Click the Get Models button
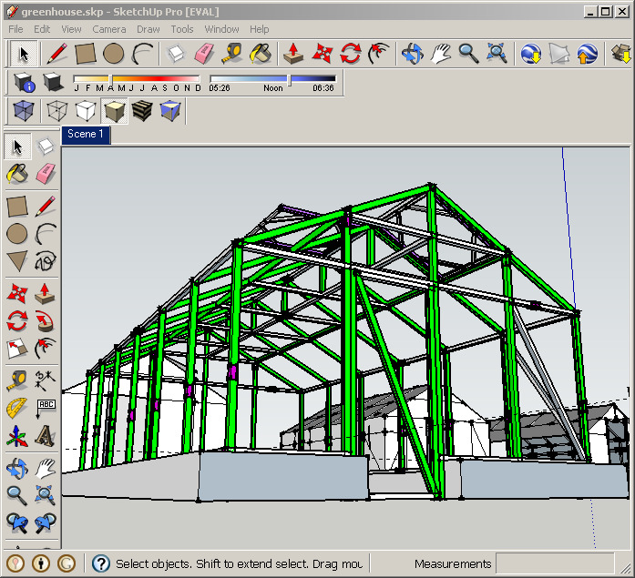The height and width of the screenshot is (578, 635). 531,54
